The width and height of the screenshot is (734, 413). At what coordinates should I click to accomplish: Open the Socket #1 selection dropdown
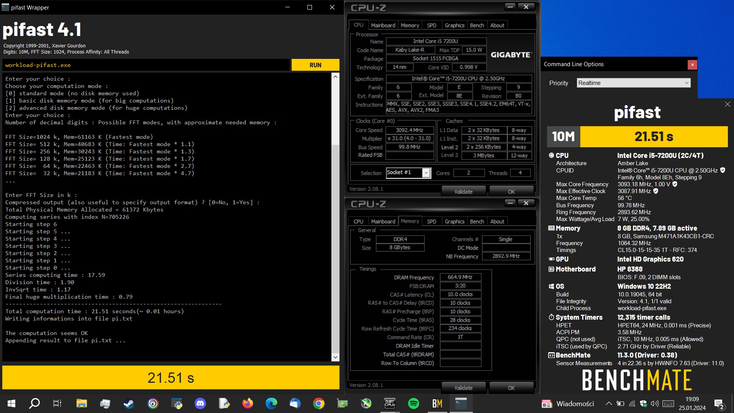click(x=408, y=173)
